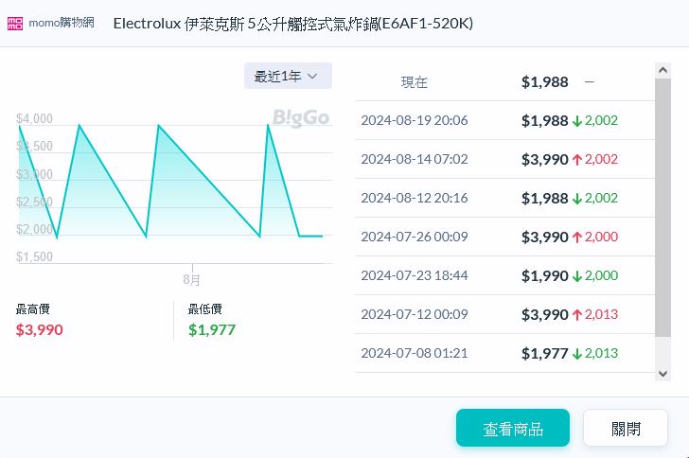Click the green down arrow for 2024-08-12
The height and width of the screenshot is (458, 689).
tap(577, 199)
